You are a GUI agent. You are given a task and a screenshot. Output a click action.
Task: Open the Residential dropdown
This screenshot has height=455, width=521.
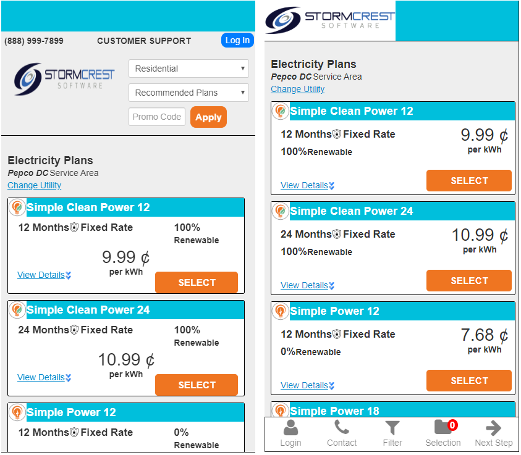pyautogui.click(x=188, y=69)
